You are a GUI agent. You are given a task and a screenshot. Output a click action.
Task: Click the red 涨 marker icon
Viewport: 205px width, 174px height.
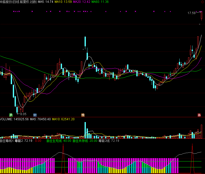tap(199, 115)
